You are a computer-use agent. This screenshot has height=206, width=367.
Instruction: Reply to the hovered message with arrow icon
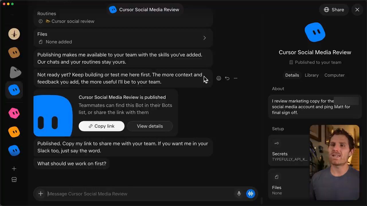[x=227, y=78]
